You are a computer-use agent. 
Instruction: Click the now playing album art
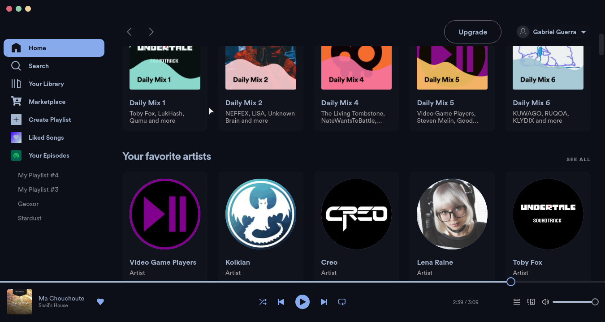coord(20,302)
